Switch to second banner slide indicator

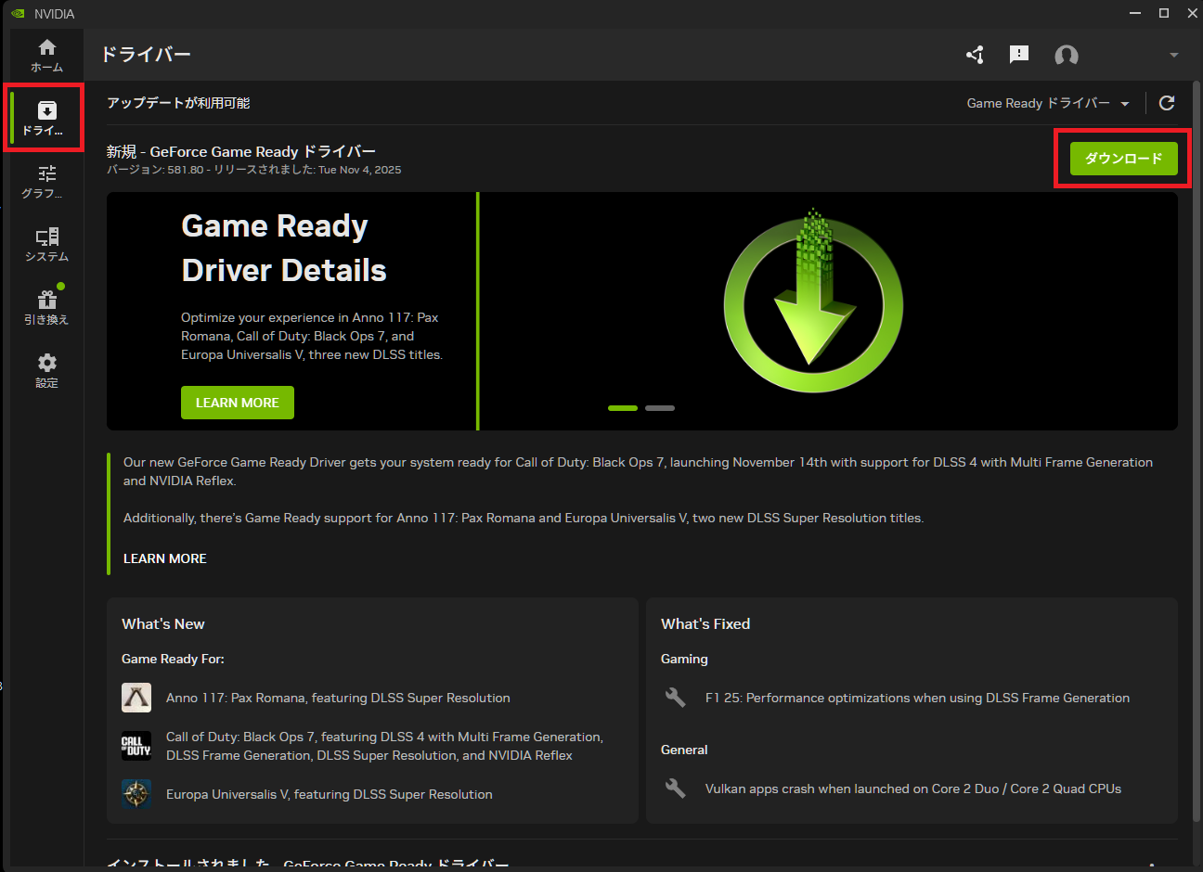tap(660, 408)
